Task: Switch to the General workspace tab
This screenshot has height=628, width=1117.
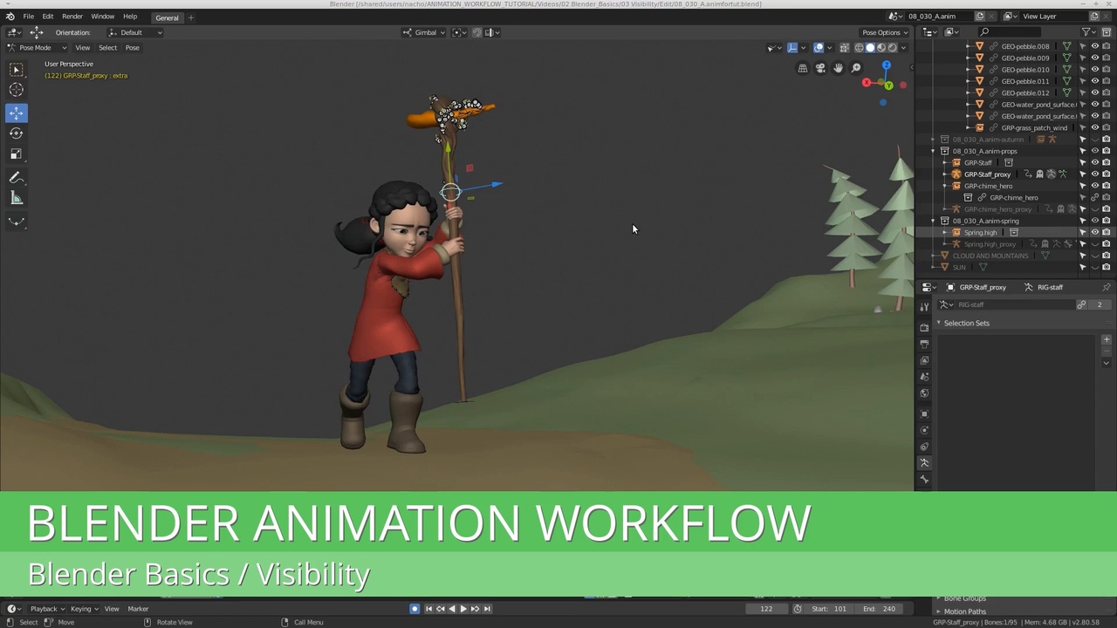Action: tap(167, 17)
